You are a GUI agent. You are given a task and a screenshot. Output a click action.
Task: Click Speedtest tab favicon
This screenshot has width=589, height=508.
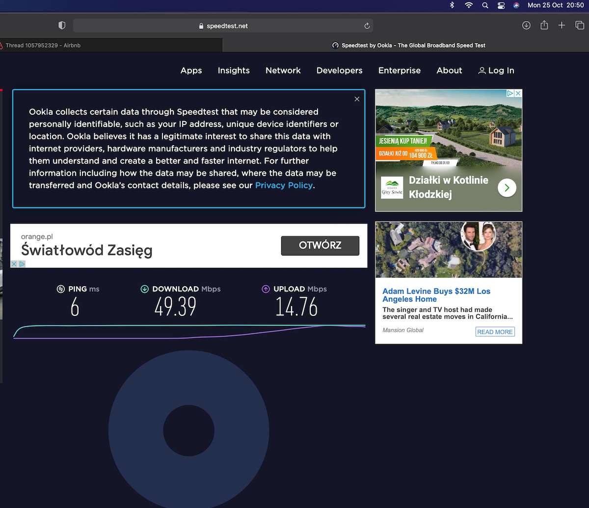click(336, 45)
